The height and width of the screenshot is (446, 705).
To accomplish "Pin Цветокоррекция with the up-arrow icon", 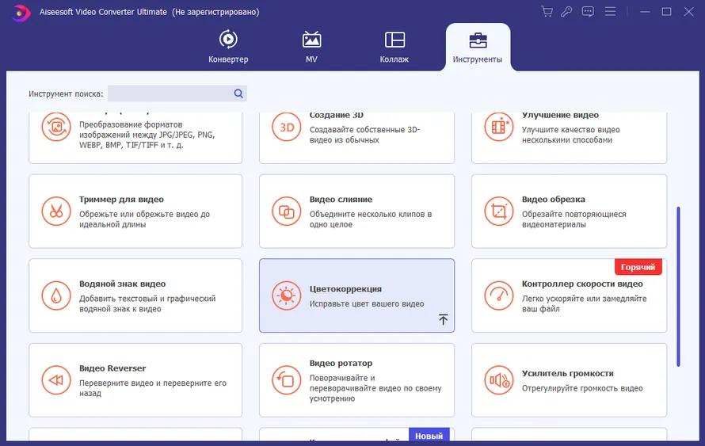I will pyautogui.click(x=444, y=319).
